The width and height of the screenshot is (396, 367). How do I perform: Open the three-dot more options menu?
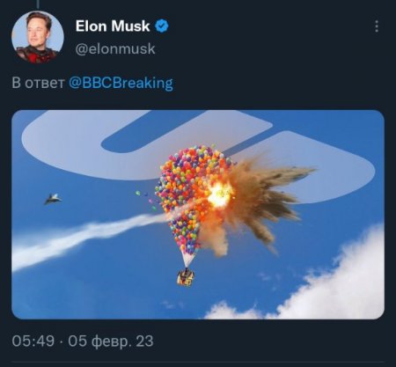coord(377,26)
